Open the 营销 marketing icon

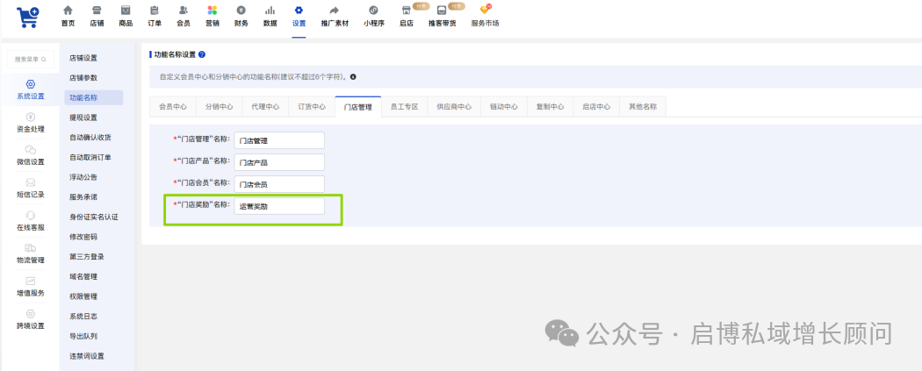[212, 11]
